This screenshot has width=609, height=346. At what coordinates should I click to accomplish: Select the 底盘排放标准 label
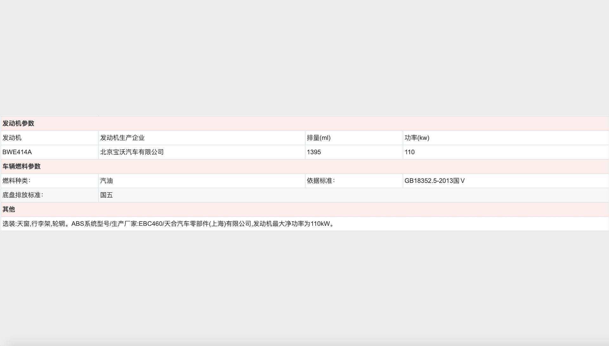coord(23,195)
